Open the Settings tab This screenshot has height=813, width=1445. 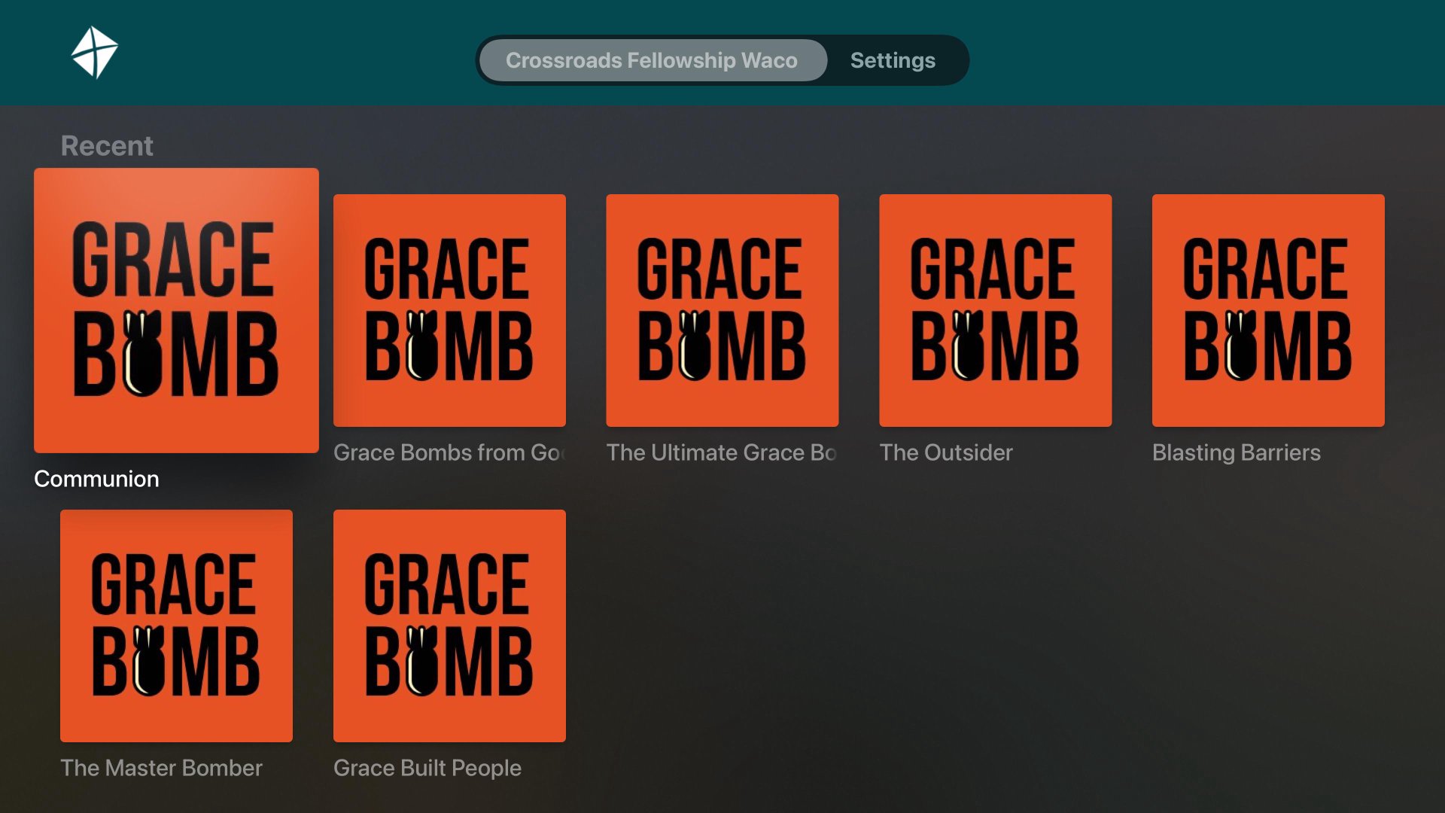(893, 60)
